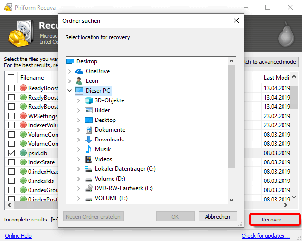
Task: Click the Bilder pictures folder icon
Action: click(x=89, y=110)
